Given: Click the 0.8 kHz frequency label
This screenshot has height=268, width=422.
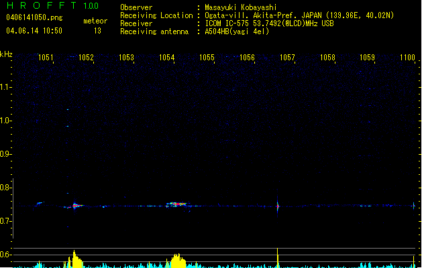Looking at the screenshot, I should pos(5,188).
